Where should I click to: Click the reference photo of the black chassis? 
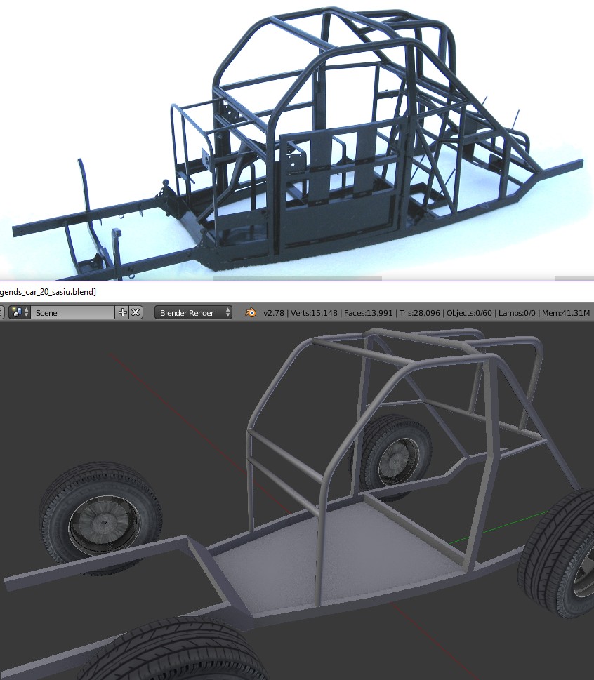click(297, 140)
